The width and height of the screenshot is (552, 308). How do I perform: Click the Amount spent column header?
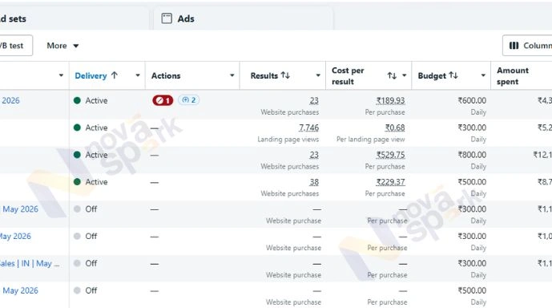(513, 75)
